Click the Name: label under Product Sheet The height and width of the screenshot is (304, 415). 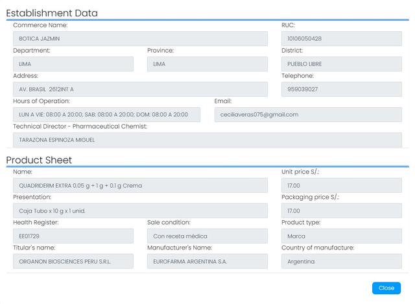click(x=23, y=171)
